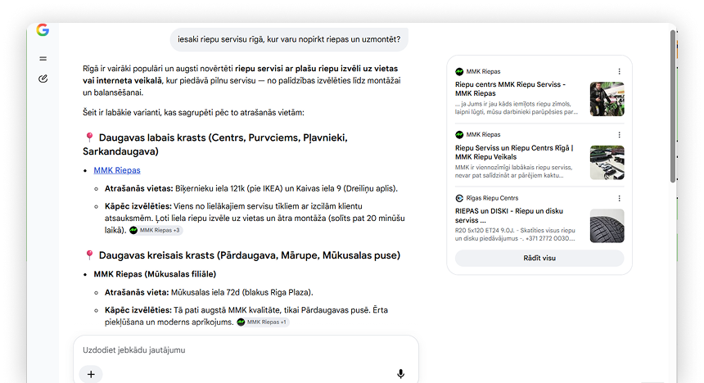Open the hamburger menu in sidebar
704x383 pixels.
click(43, 58)
